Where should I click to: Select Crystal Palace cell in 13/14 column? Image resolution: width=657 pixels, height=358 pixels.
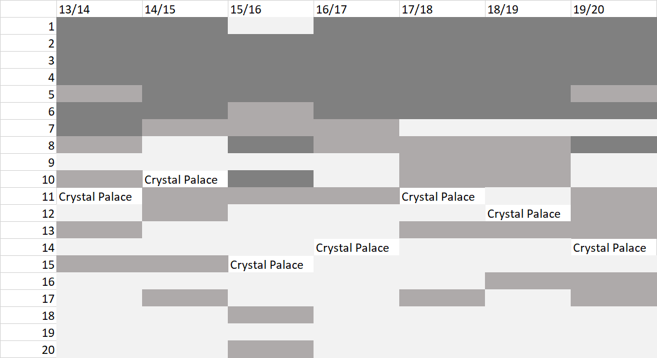tap(95, 197)
